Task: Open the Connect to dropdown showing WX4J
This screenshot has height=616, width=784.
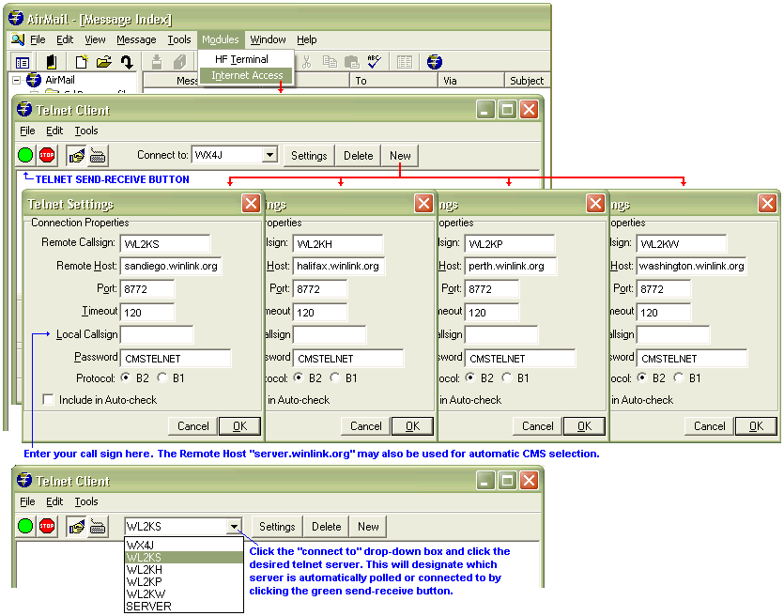Action: [269, 156]
